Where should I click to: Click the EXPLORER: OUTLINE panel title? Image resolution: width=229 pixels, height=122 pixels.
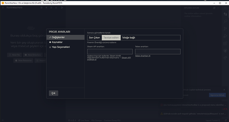(191, 8)
